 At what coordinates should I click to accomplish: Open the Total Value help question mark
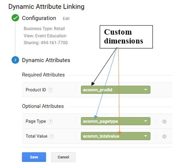tap(51, 136)
